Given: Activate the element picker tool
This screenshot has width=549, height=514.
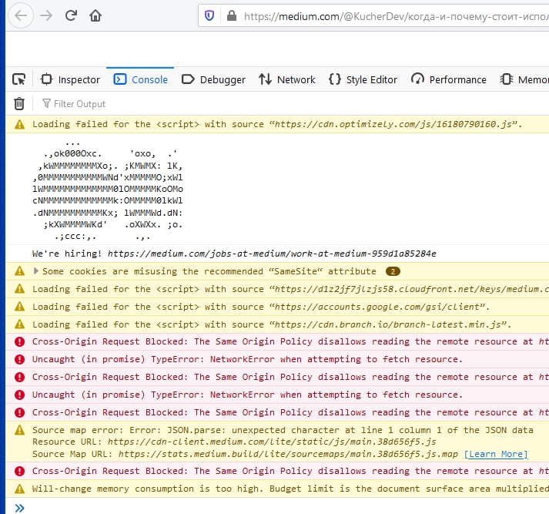Looking at the screenshot, I should click(19, 79).
